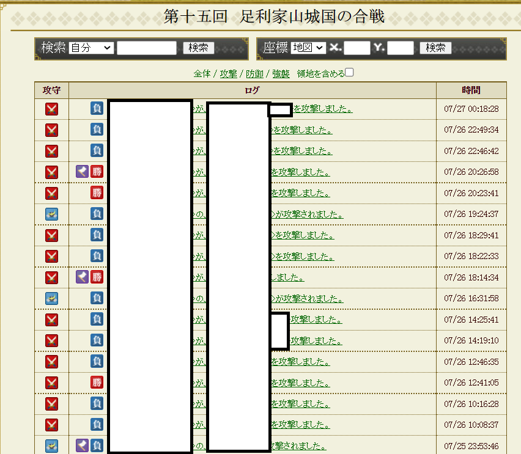Switch to the 防御 log filter
The image size is (521, 454).
point(254,73)
